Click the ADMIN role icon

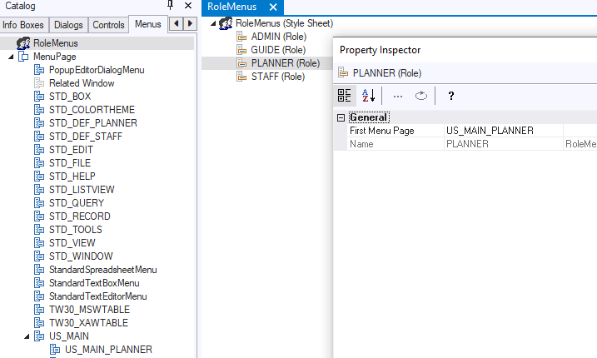click(x=241, y=37)
